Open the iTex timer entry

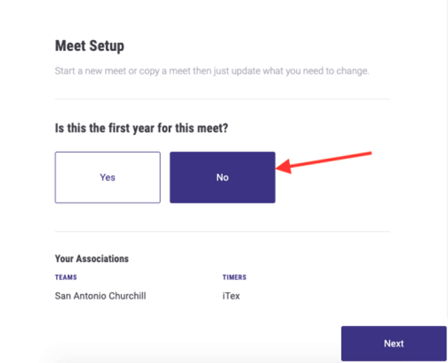(x=231, y=296)
